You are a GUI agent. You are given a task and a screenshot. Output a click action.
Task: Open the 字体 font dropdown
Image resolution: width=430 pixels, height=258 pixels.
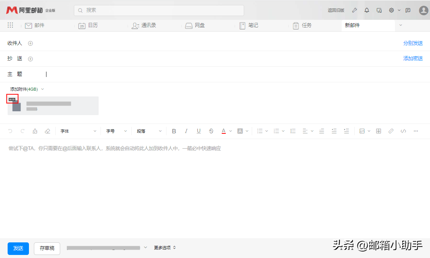click(x=78, y=131)
